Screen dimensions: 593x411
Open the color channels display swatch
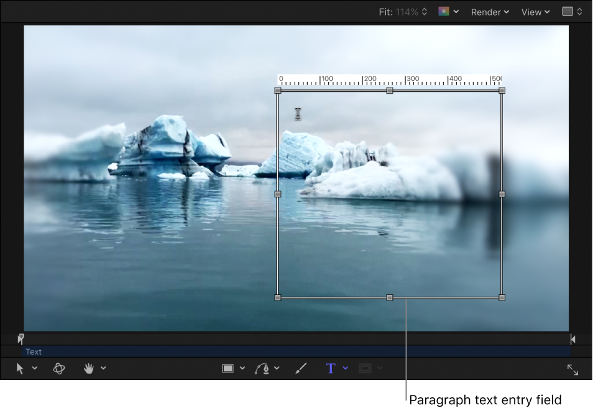point(445,12)
